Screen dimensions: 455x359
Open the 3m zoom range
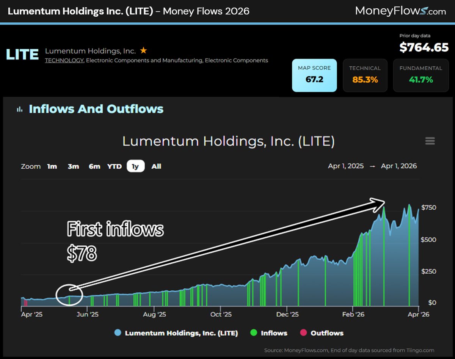click(x=73, y=166)
